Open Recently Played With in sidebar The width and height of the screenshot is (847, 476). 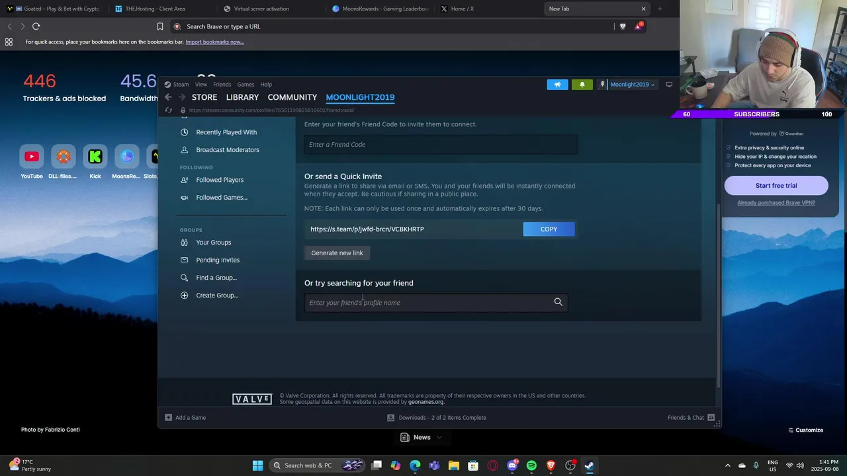226,132
